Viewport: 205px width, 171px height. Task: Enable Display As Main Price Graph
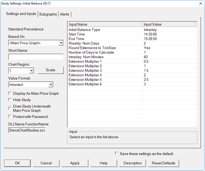coord(10,94)
